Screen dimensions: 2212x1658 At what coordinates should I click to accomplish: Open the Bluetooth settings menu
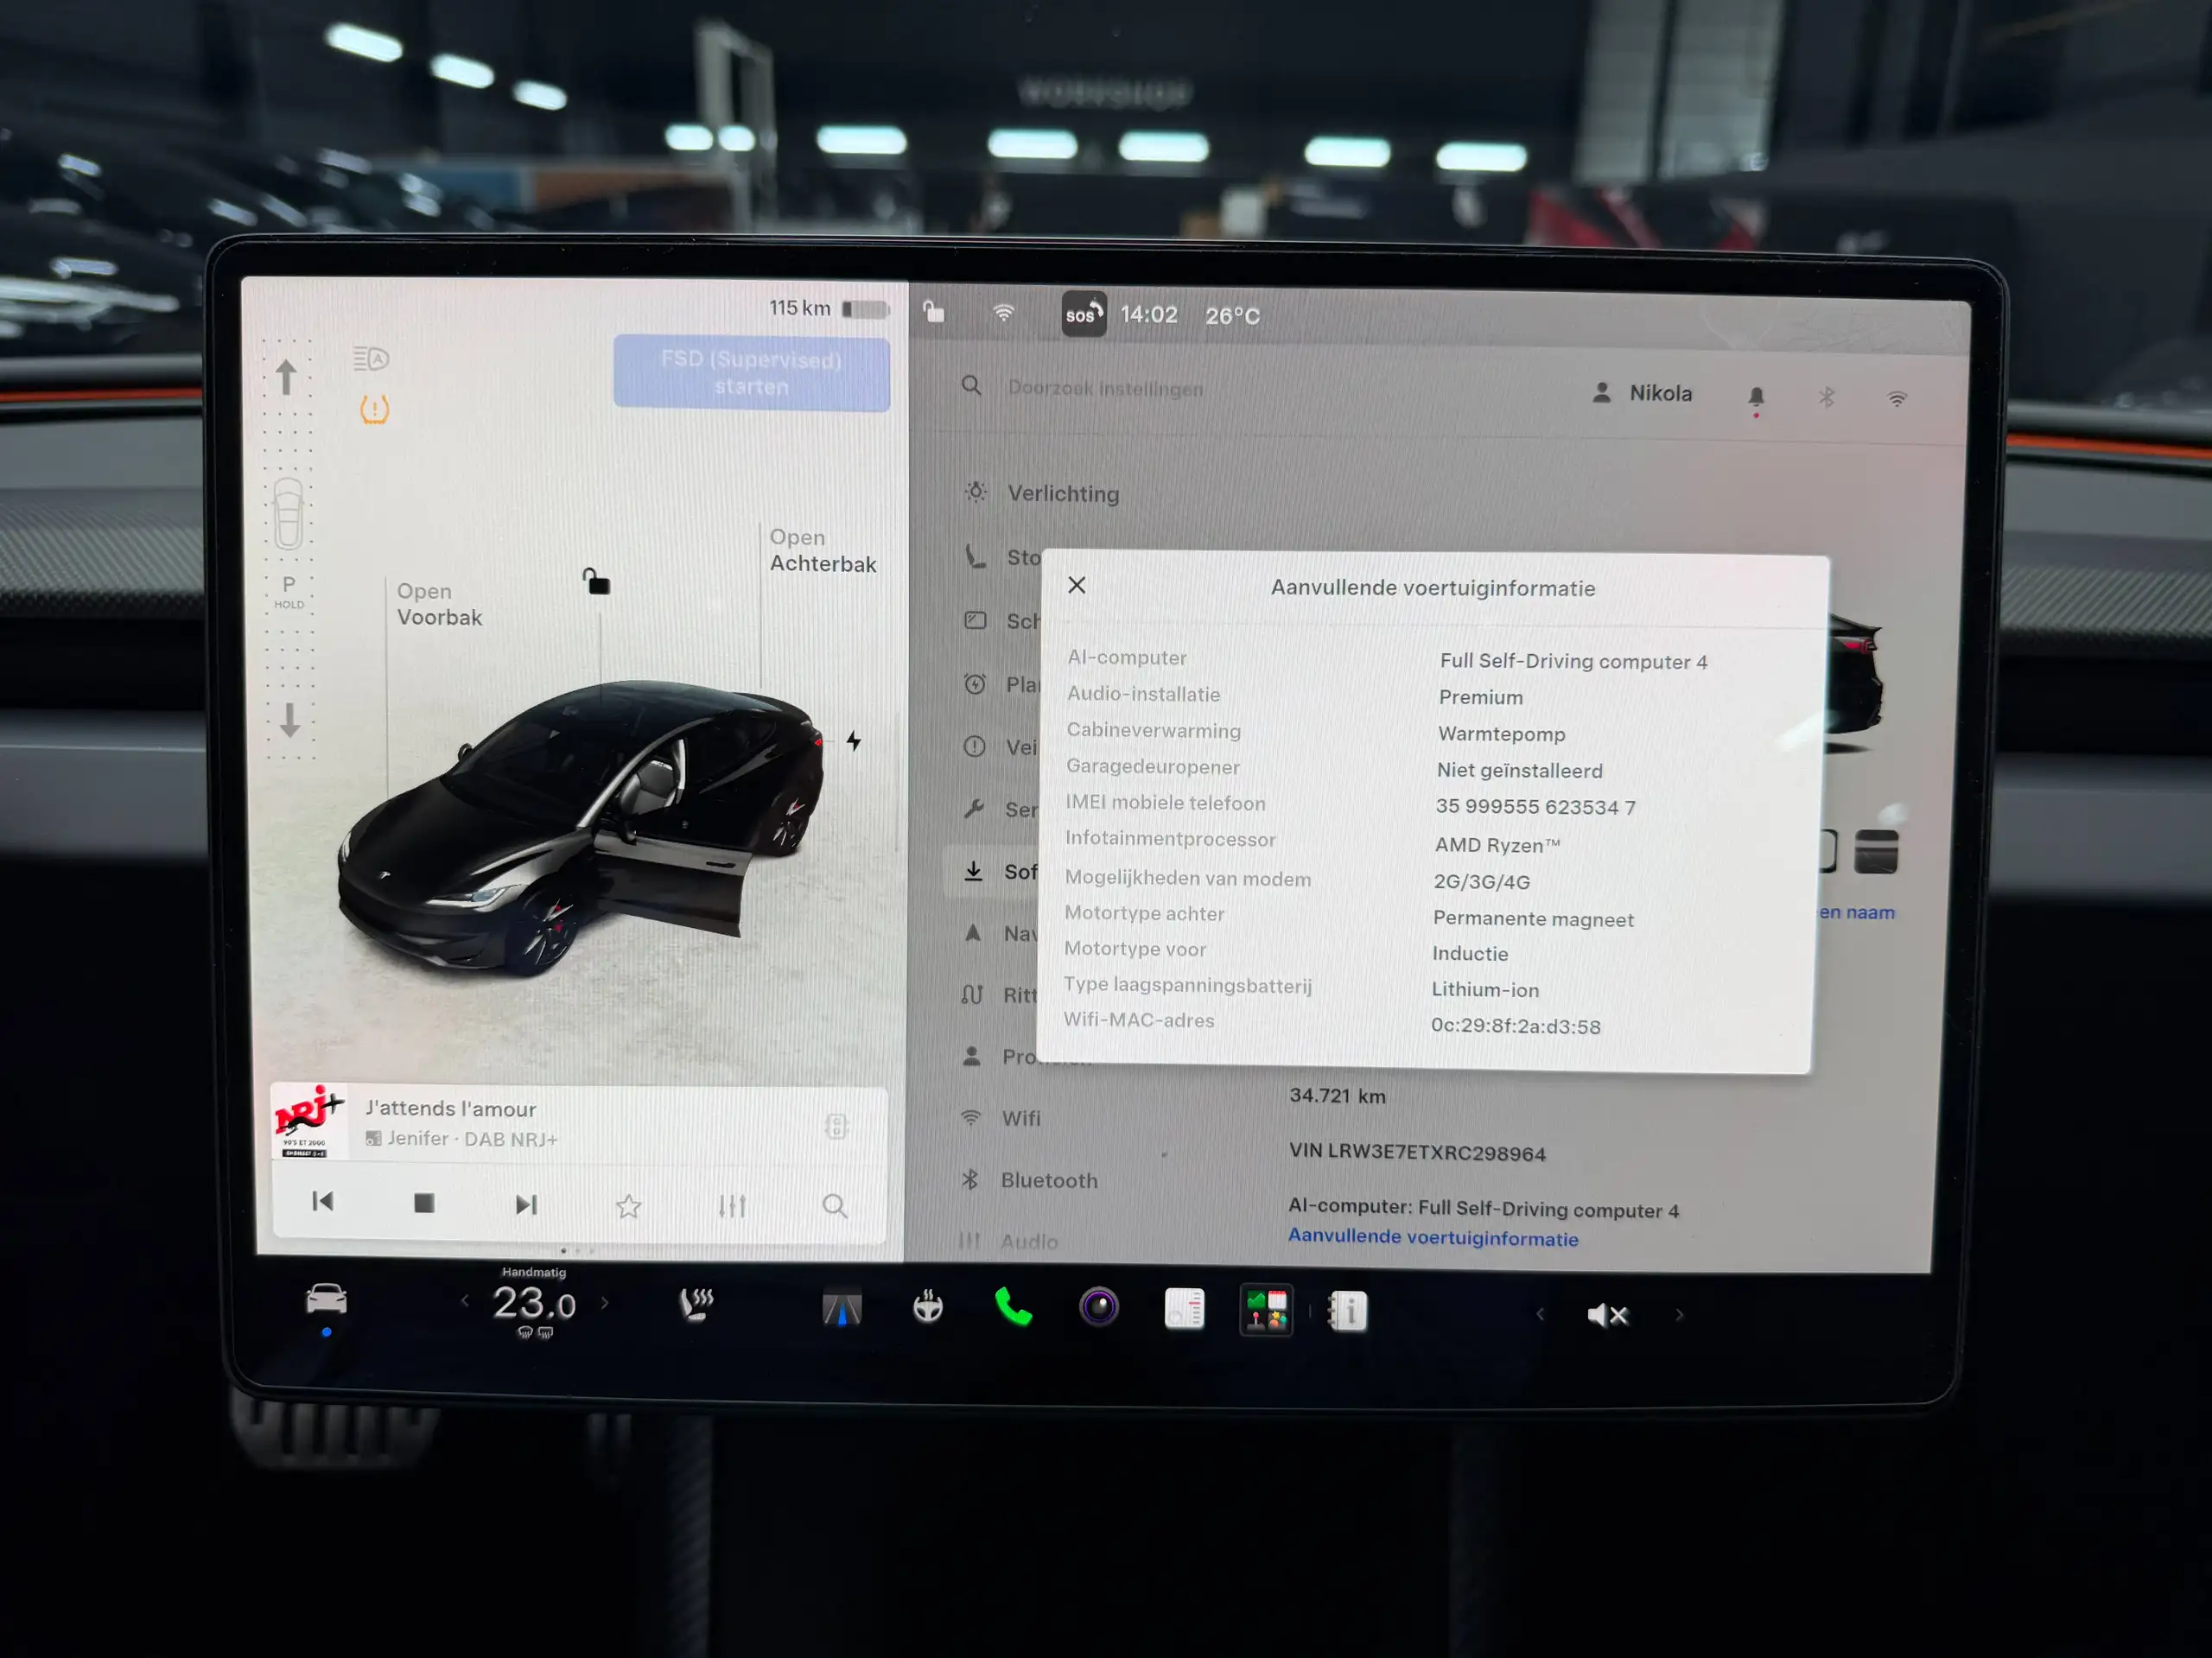click(x=1029, y=1180)
